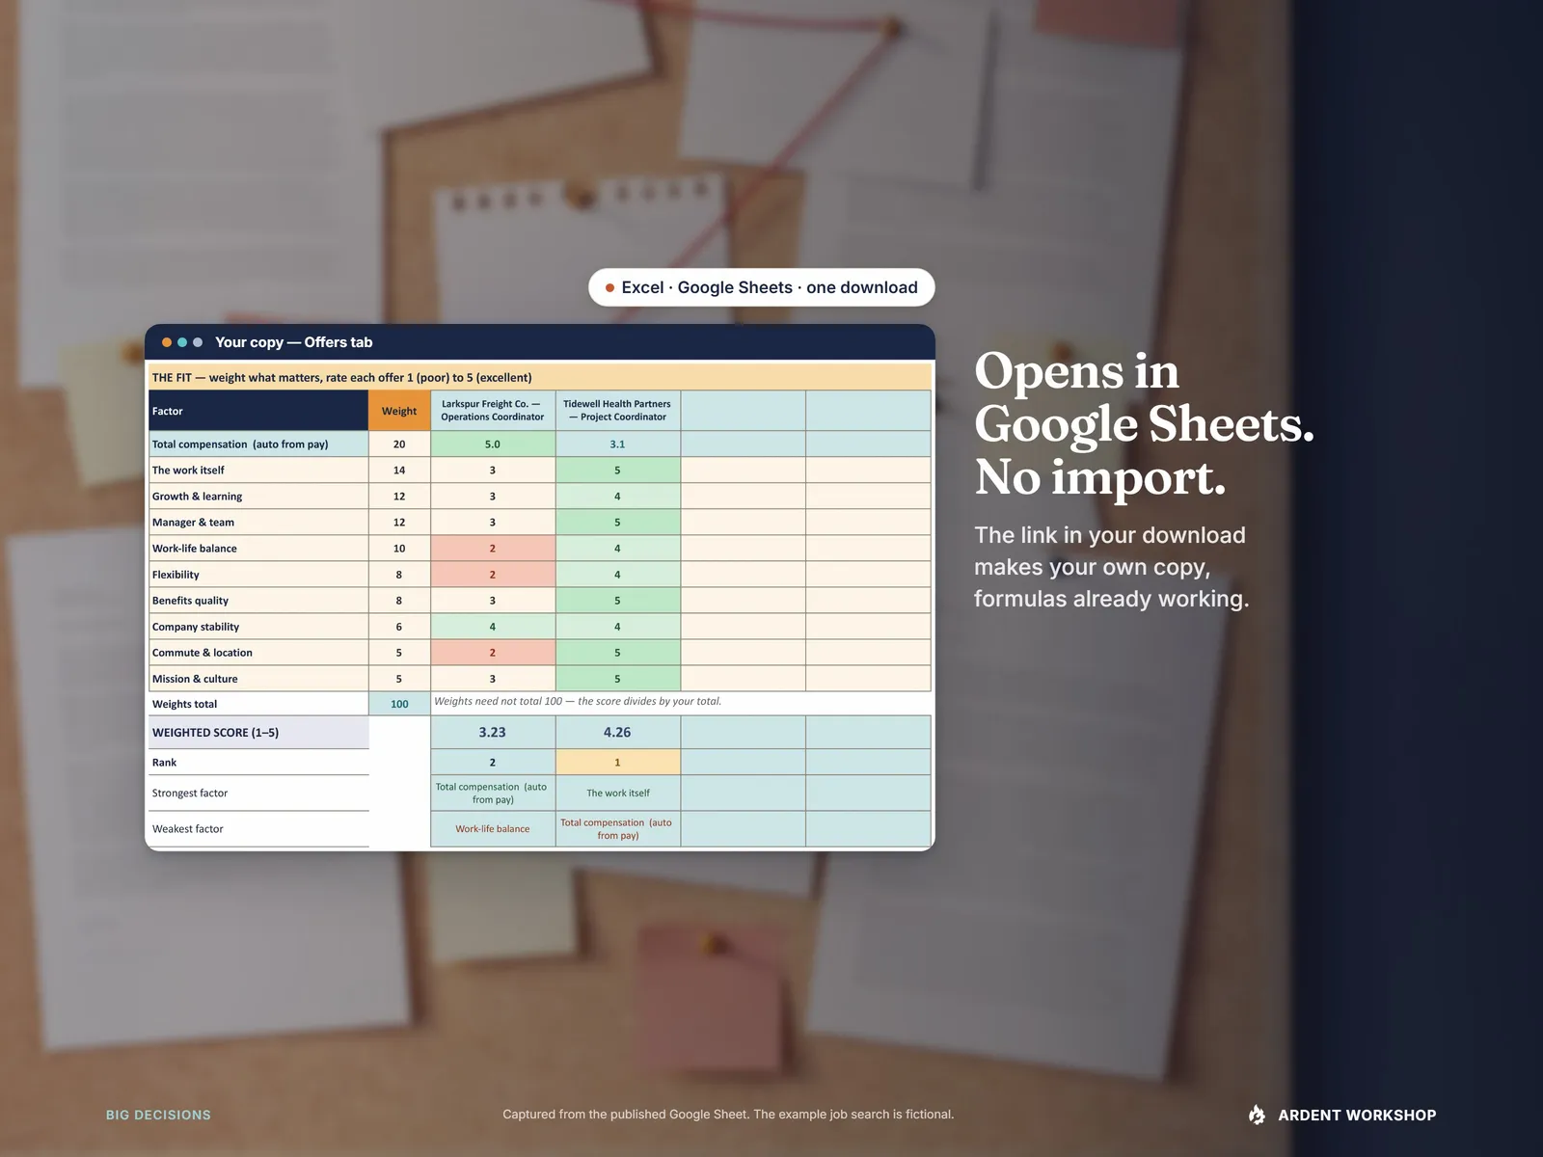Viewport: 1543px width, 1157px height.
Task: Click the teal dot in the window title bar
Action: pos(182,342)
